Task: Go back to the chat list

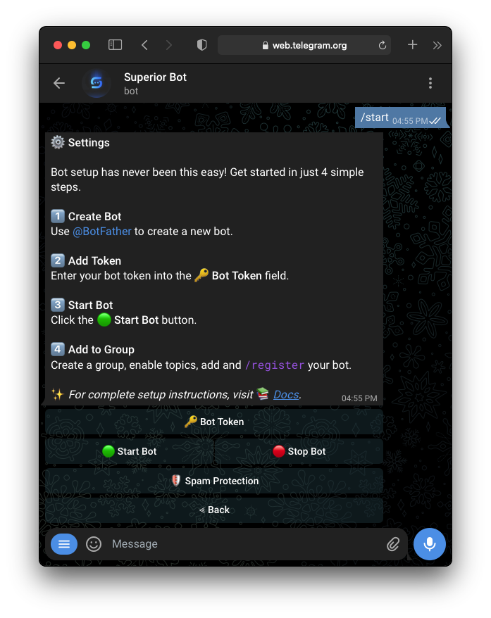Action: click(59, 83)
